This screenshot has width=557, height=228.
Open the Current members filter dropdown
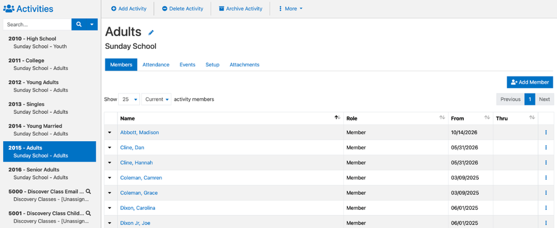[x=156, y=100]
